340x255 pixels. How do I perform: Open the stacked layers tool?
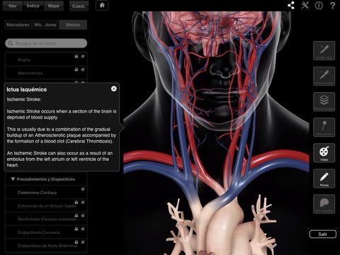[x=324, y=101]
